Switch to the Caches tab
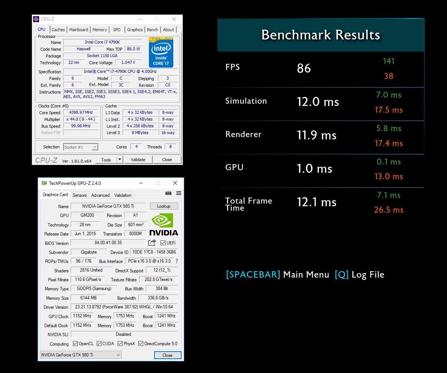Viewport: 447px width, 373px height. [58, 30]
